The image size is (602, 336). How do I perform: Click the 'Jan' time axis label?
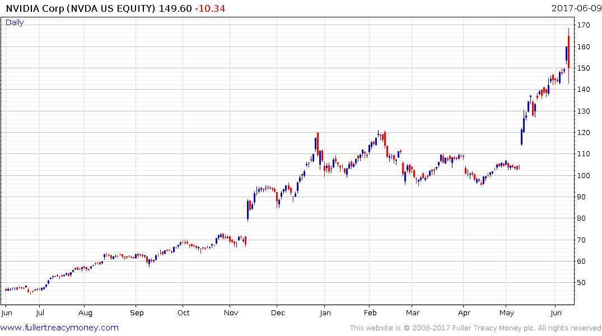click(x=325, y=313)
